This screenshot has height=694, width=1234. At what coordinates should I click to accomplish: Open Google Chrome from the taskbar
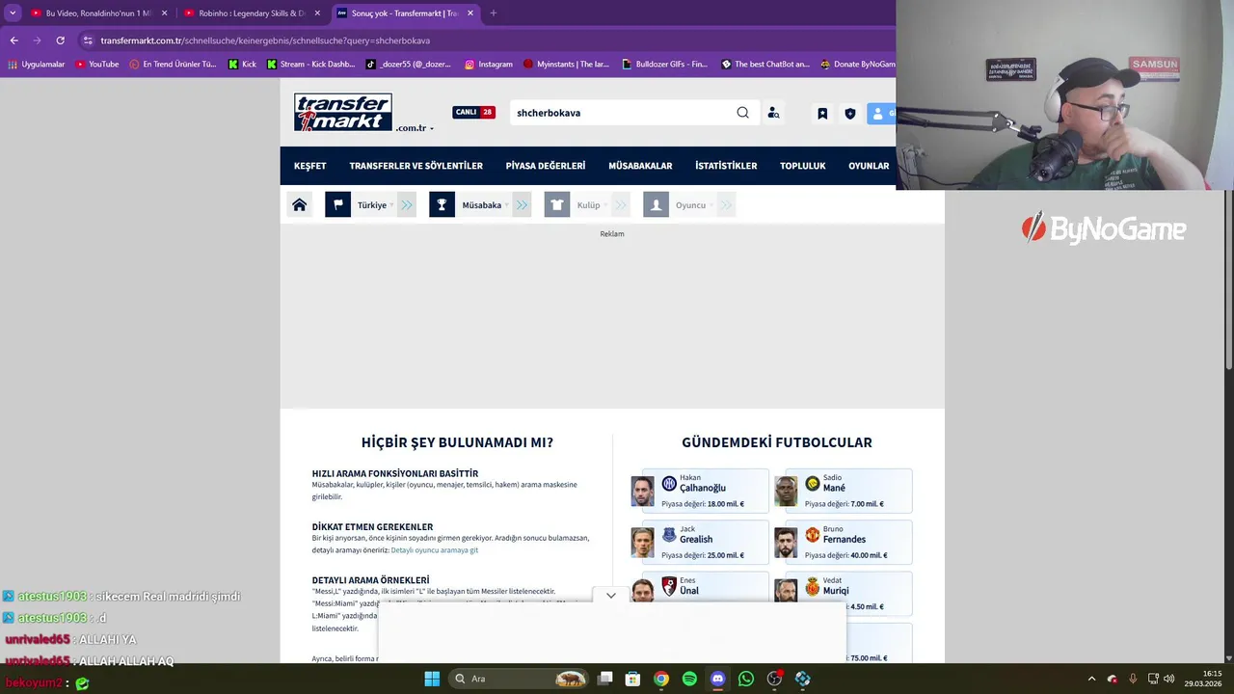[x=661, y=679]
